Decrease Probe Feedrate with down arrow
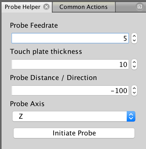The image size is (146, 149). click(134, 41)
